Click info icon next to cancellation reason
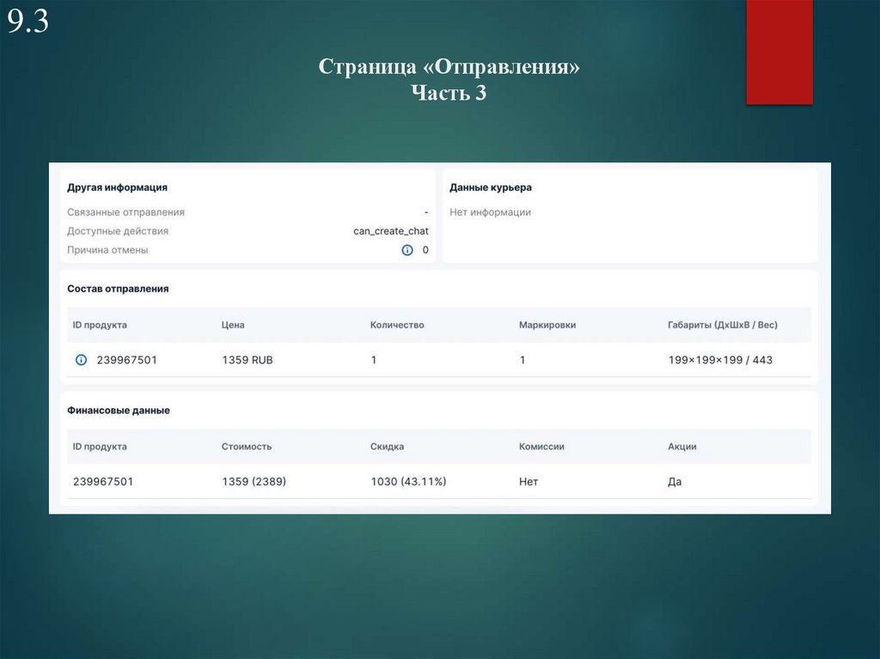Screen dimensions: 880x659 pos(407,250)
